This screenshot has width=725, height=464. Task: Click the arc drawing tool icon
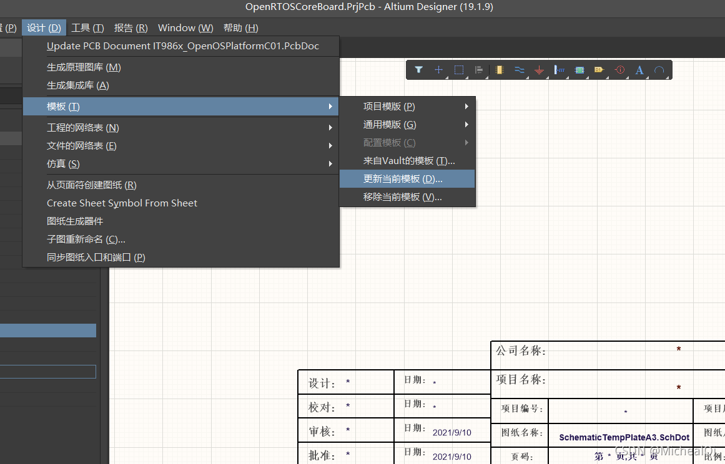coord(659,70)
